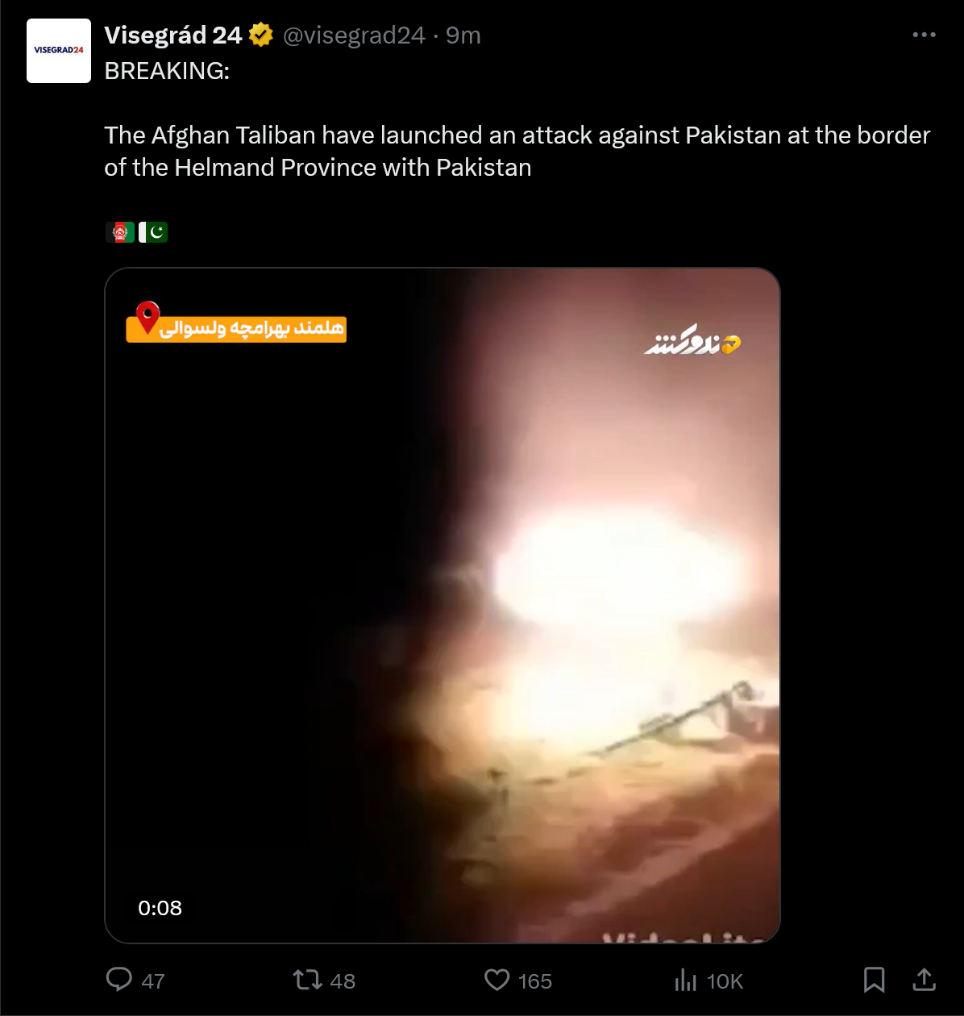This screenshot has width=964, height=1016.
Task: Open the three-dot more options menu
Action: pos(924,35)
